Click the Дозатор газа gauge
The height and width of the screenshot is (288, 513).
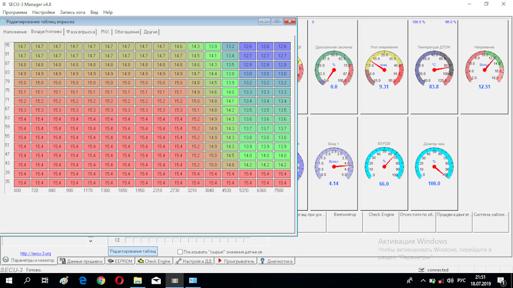pyautogui.click(x=434, y=164)
